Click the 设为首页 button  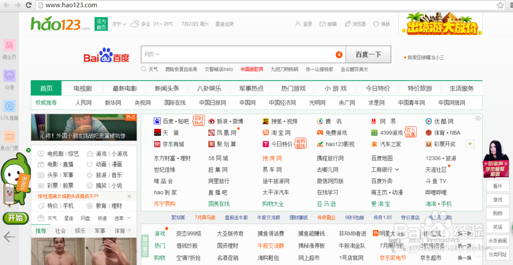click(101, 24)
